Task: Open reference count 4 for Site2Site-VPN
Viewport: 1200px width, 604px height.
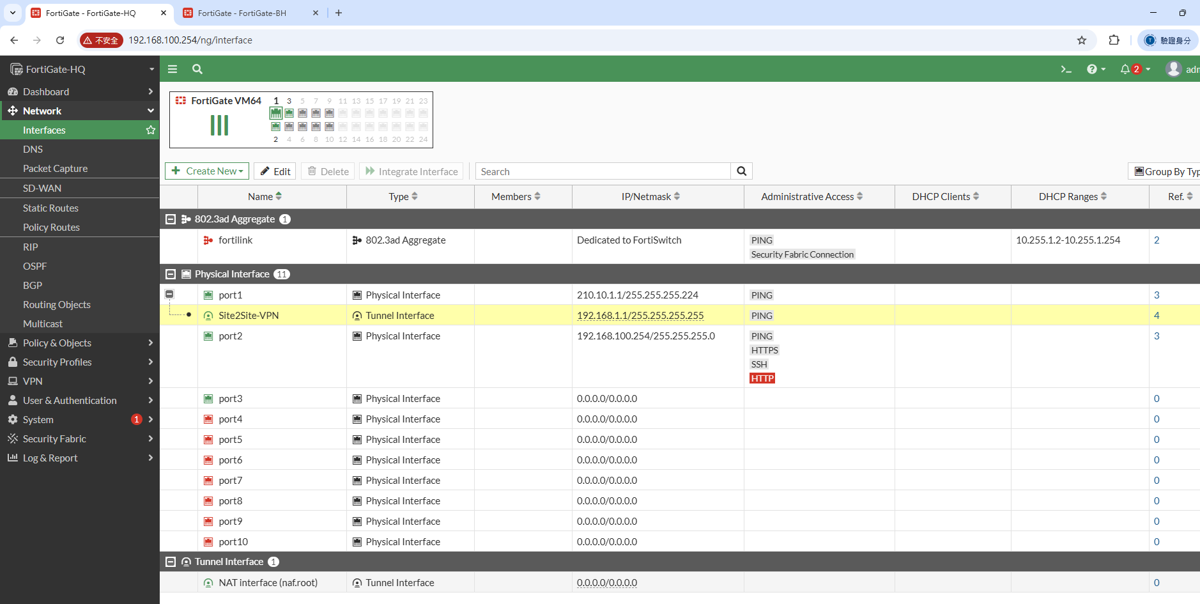Action: [1157, 316]
